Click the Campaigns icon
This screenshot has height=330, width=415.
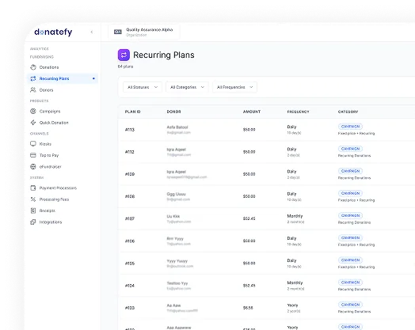tap(33, 112)
